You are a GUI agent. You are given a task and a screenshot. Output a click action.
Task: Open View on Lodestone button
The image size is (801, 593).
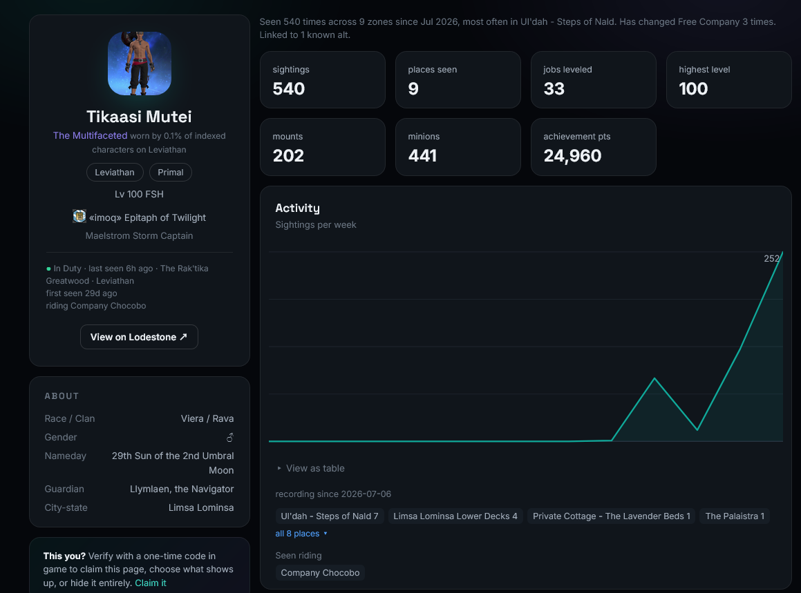139,337
